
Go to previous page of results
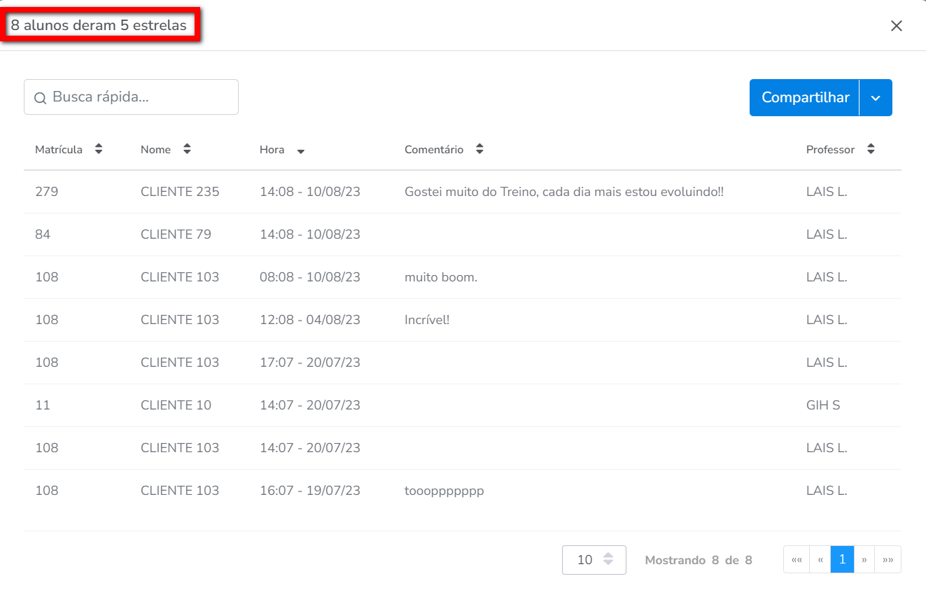[x=820, y=560]
